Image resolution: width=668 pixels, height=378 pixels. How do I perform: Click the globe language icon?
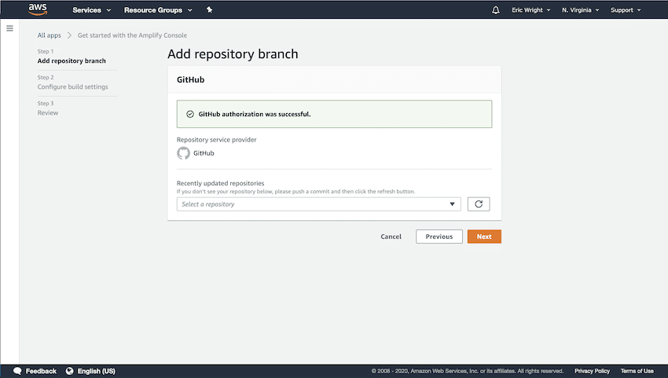pyautogui.click(x=69, y=371)
